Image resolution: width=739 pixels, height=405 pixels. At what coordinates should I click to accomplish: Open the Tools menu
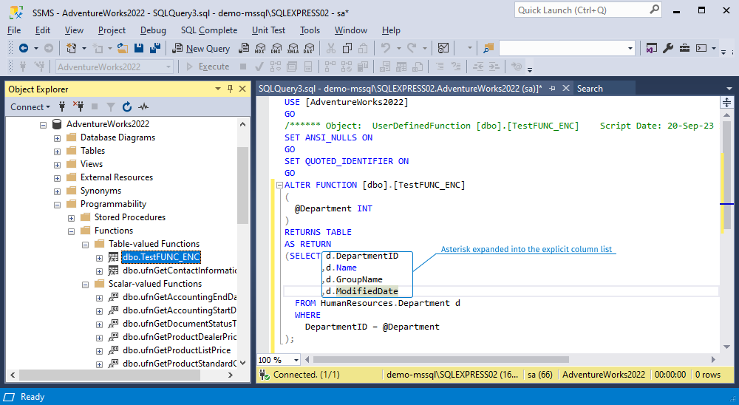click(x=310, y=30)
